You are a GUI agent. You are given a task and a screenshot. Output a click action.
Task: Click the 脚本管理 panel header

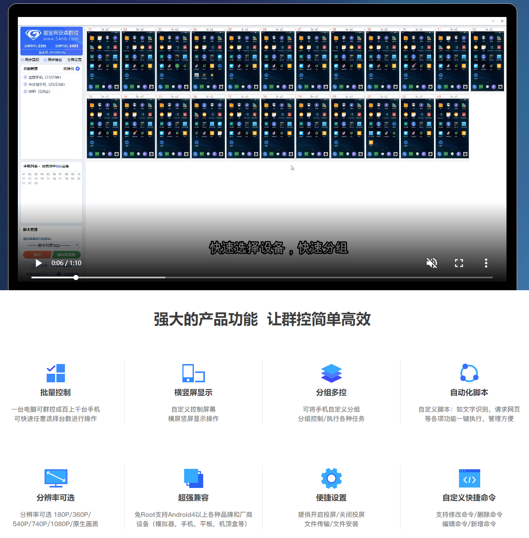[30, 230]
